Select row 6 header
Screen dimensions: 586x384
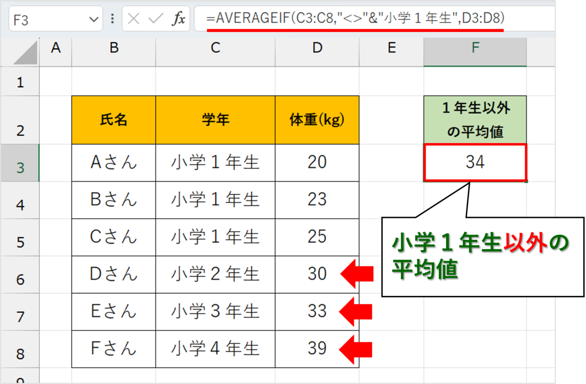pos(20,279)
